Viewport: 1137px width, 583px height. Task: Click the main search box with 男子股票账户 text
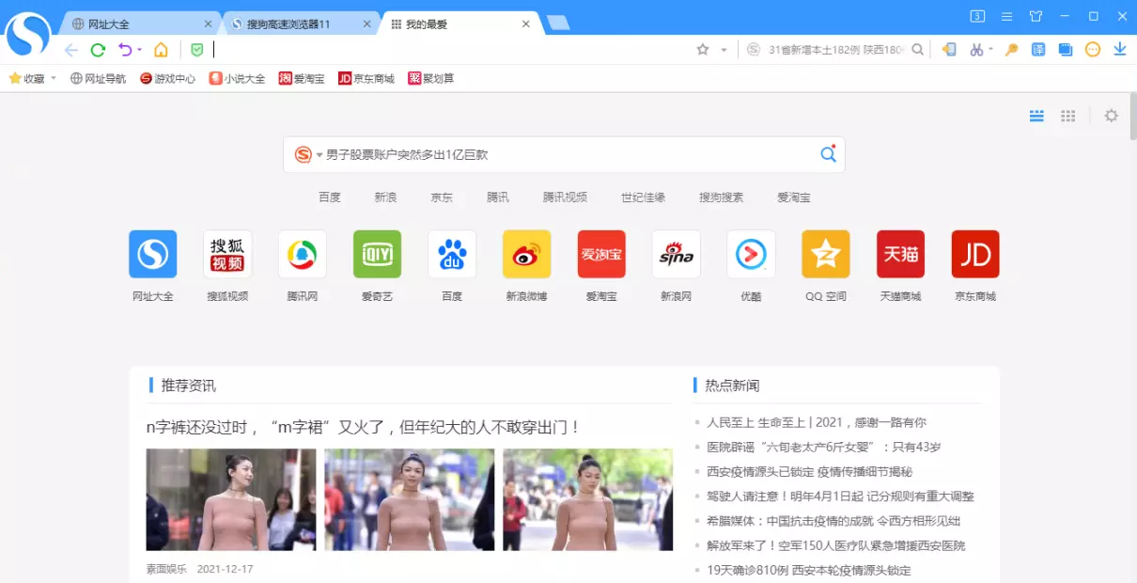(564, 154)
